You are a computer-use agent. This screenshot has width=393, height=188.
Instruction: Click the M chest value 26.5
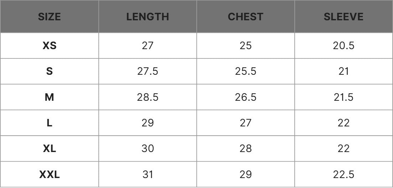coord(245,97)
